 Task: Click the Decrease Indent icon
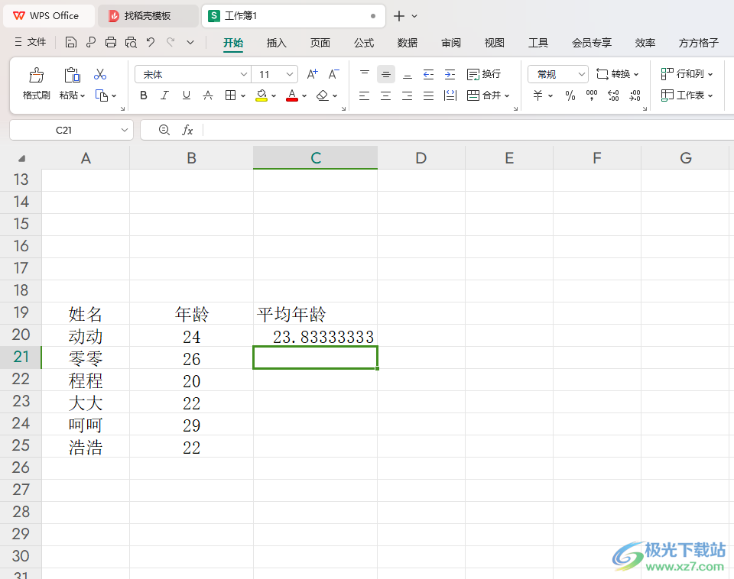click(x=428, y=74)
